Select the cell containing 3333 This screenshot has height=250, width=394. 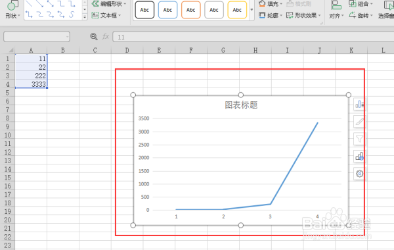[31, 84]
